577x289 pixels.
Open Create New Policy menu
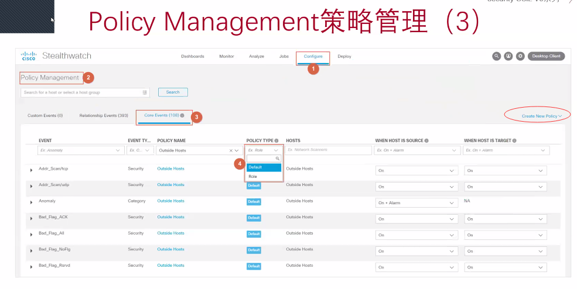click(x=542, y=116)
